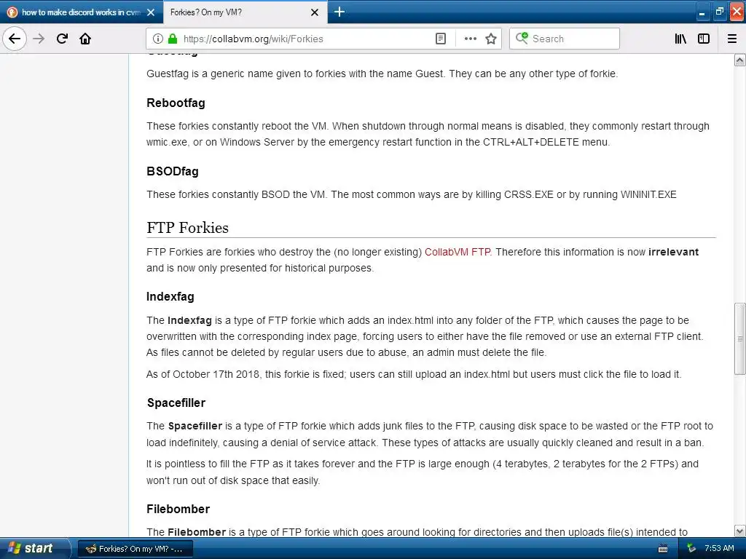This screenshot has height=559, width=746.
Task: Open the Library bookshelf icon
Action: (680, 39)
